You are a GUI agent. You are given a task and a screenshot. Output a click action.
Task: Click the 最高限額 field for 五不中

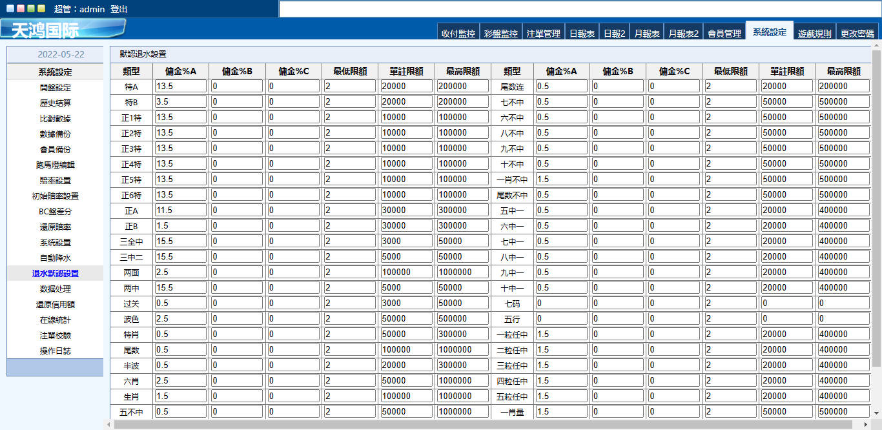(x=463, y=411)
